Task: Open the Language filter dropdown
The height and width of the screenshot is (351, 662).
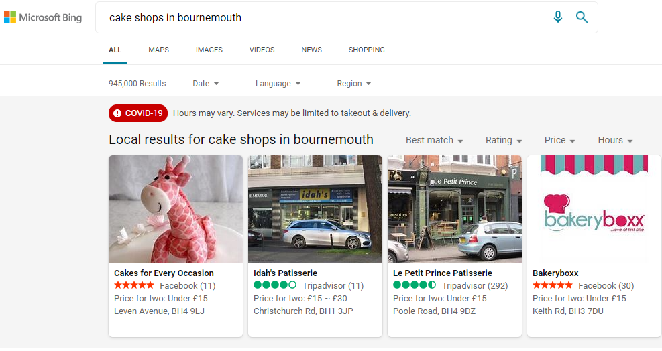Action: (x=278, y=84)
